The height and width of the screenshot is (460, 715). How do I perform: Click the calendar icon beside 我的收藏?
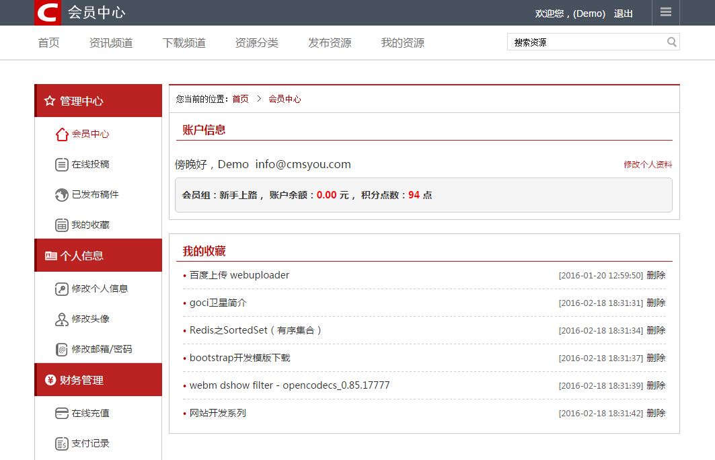(x=62, y=225)
